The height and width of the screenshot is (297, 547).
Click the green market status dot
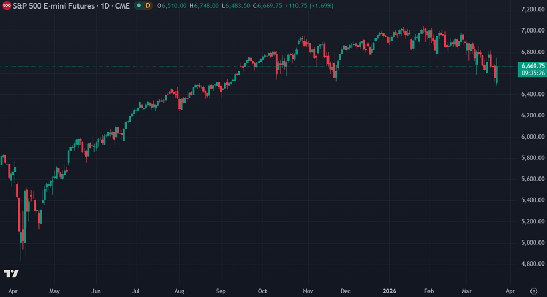(139, 5)
